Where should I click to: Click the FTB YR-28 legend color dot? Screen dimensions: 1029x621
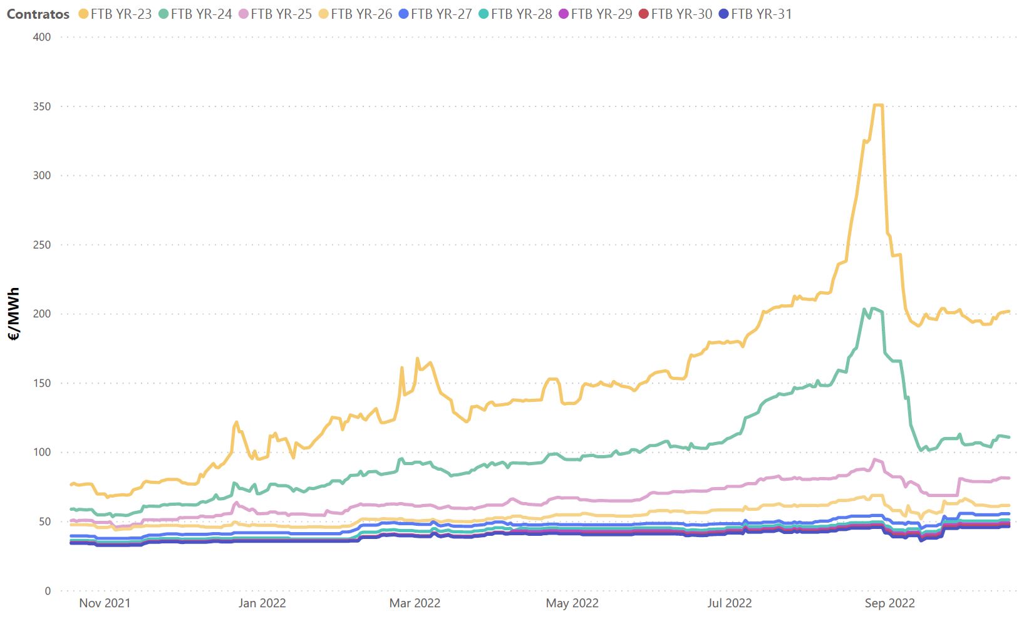[x=483, y=14]
